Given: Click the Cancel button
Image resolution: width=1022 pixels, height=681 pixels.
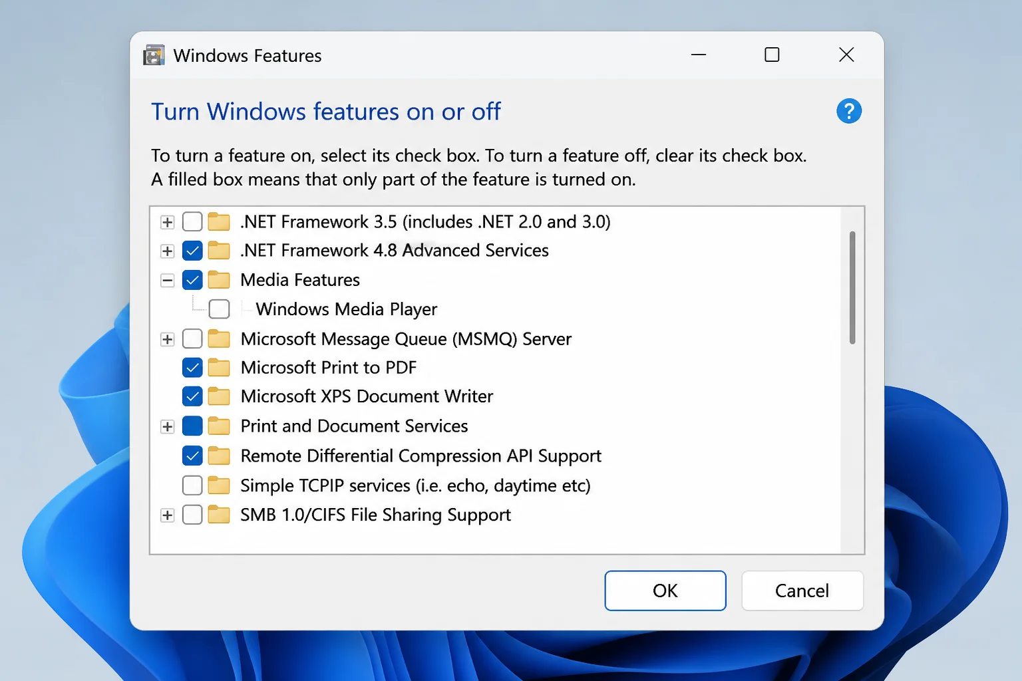Looking at the screenshot, I should [802, 591].
